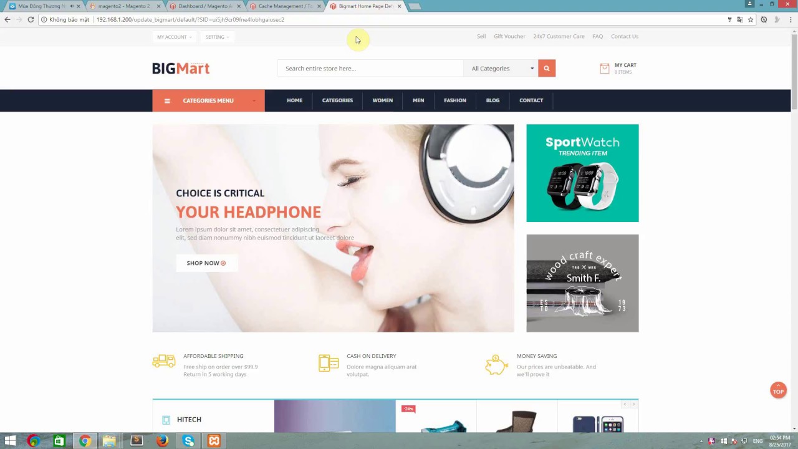798x449 pixels.
Task: Click the orange TOP scroll-up button
Action: 778,391
